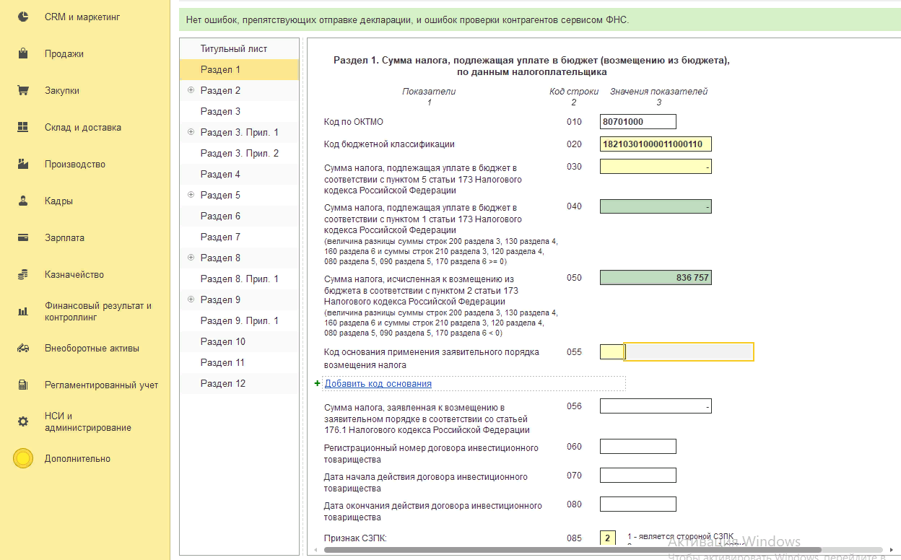Screen dimensions: 901x560
Task: Click the refund amount field showing 836 757
Action: click(656, 277)
